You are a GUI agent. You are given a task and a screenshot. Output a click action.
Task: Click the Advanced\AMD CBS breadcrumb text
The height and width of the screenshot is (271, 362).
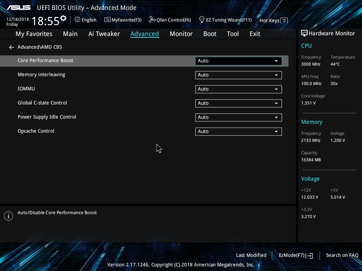coord(40,47)
